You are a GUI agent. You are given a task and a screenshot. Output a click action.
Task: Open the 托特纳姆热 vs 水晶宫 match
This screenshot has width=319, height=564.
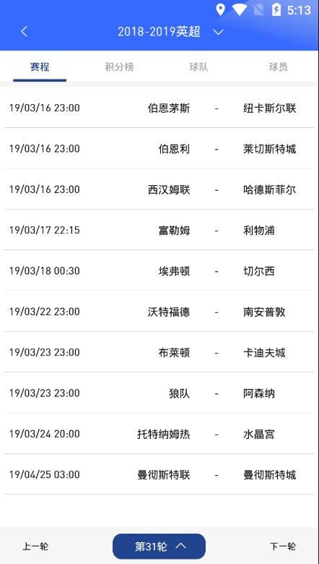(x=159, y=433)
